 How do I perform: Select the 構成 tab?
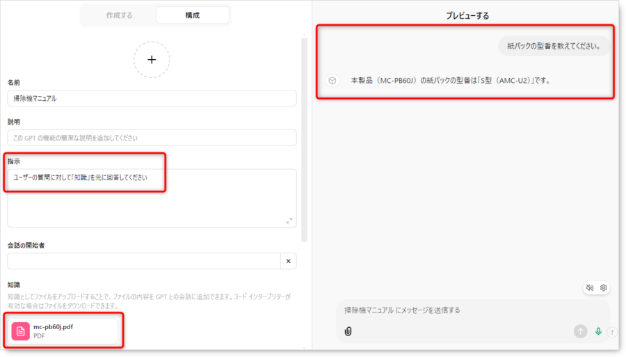(x=193, y=15)
